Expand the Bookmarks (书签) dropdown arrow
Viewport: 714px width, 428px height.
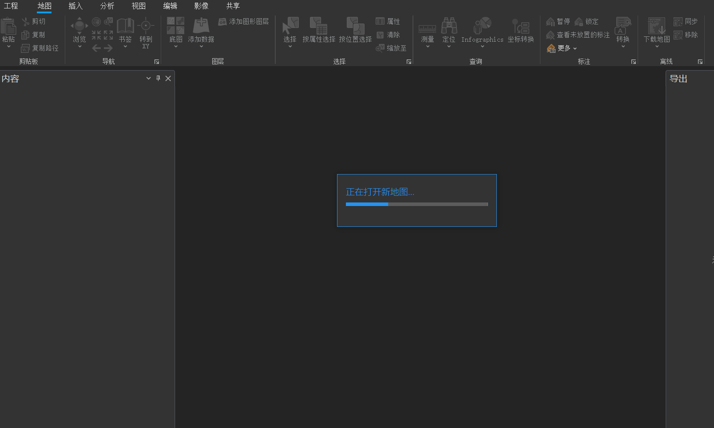tap(125, 46)
